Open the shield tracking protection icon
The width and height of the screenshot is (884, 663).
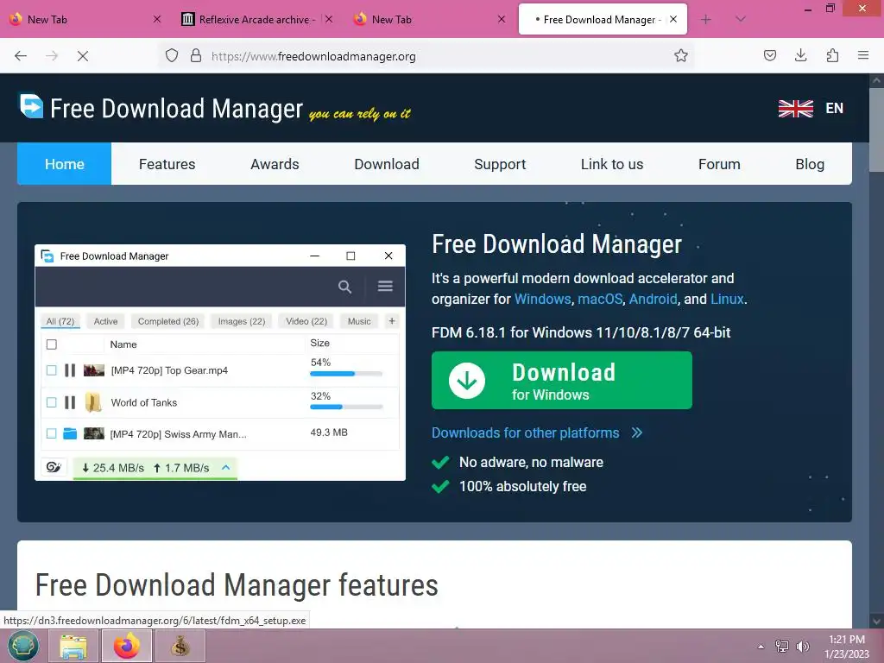click(x=172, y=56)
